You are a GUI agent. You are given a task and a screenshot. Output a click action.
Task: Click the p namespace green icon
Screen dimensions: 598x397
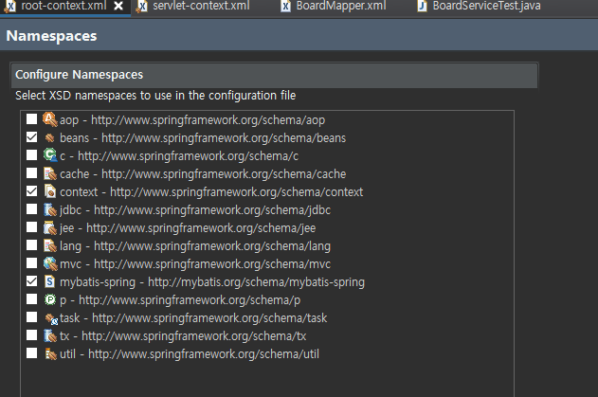click(x=50, y=299)
